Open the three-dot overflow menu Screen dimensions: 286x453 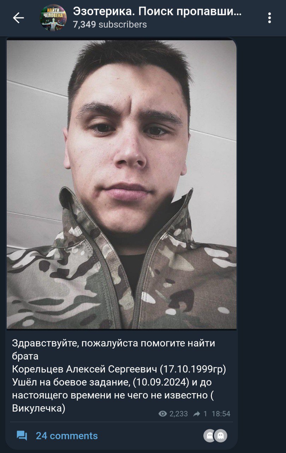click(269, 18)
